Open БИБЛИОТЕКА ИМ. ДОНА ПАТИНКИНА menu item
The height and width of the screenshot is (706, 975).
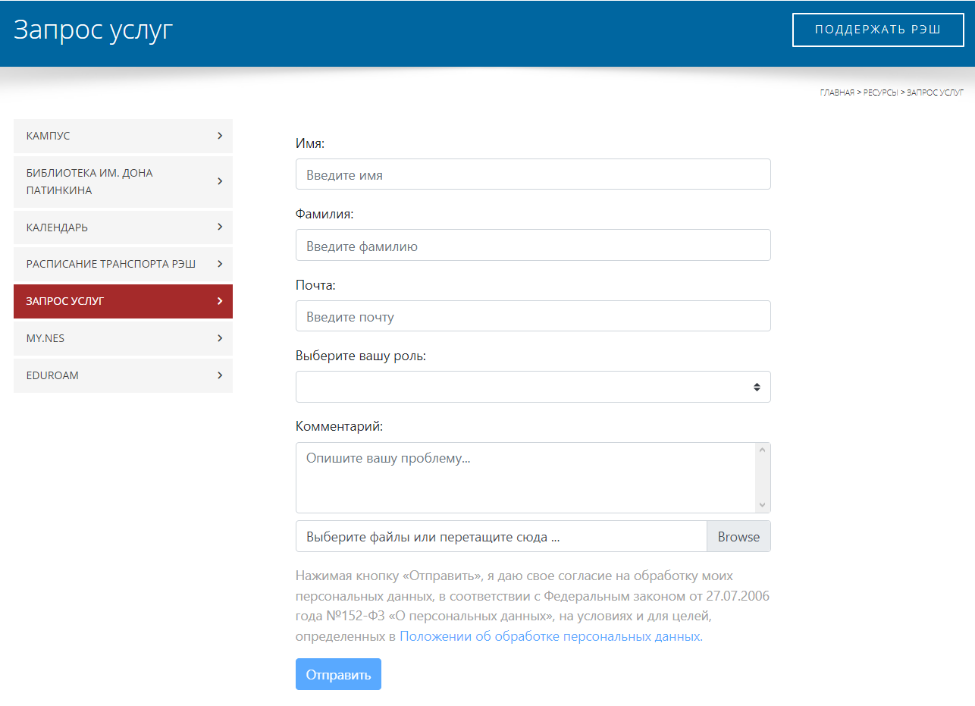click(123, 182)
